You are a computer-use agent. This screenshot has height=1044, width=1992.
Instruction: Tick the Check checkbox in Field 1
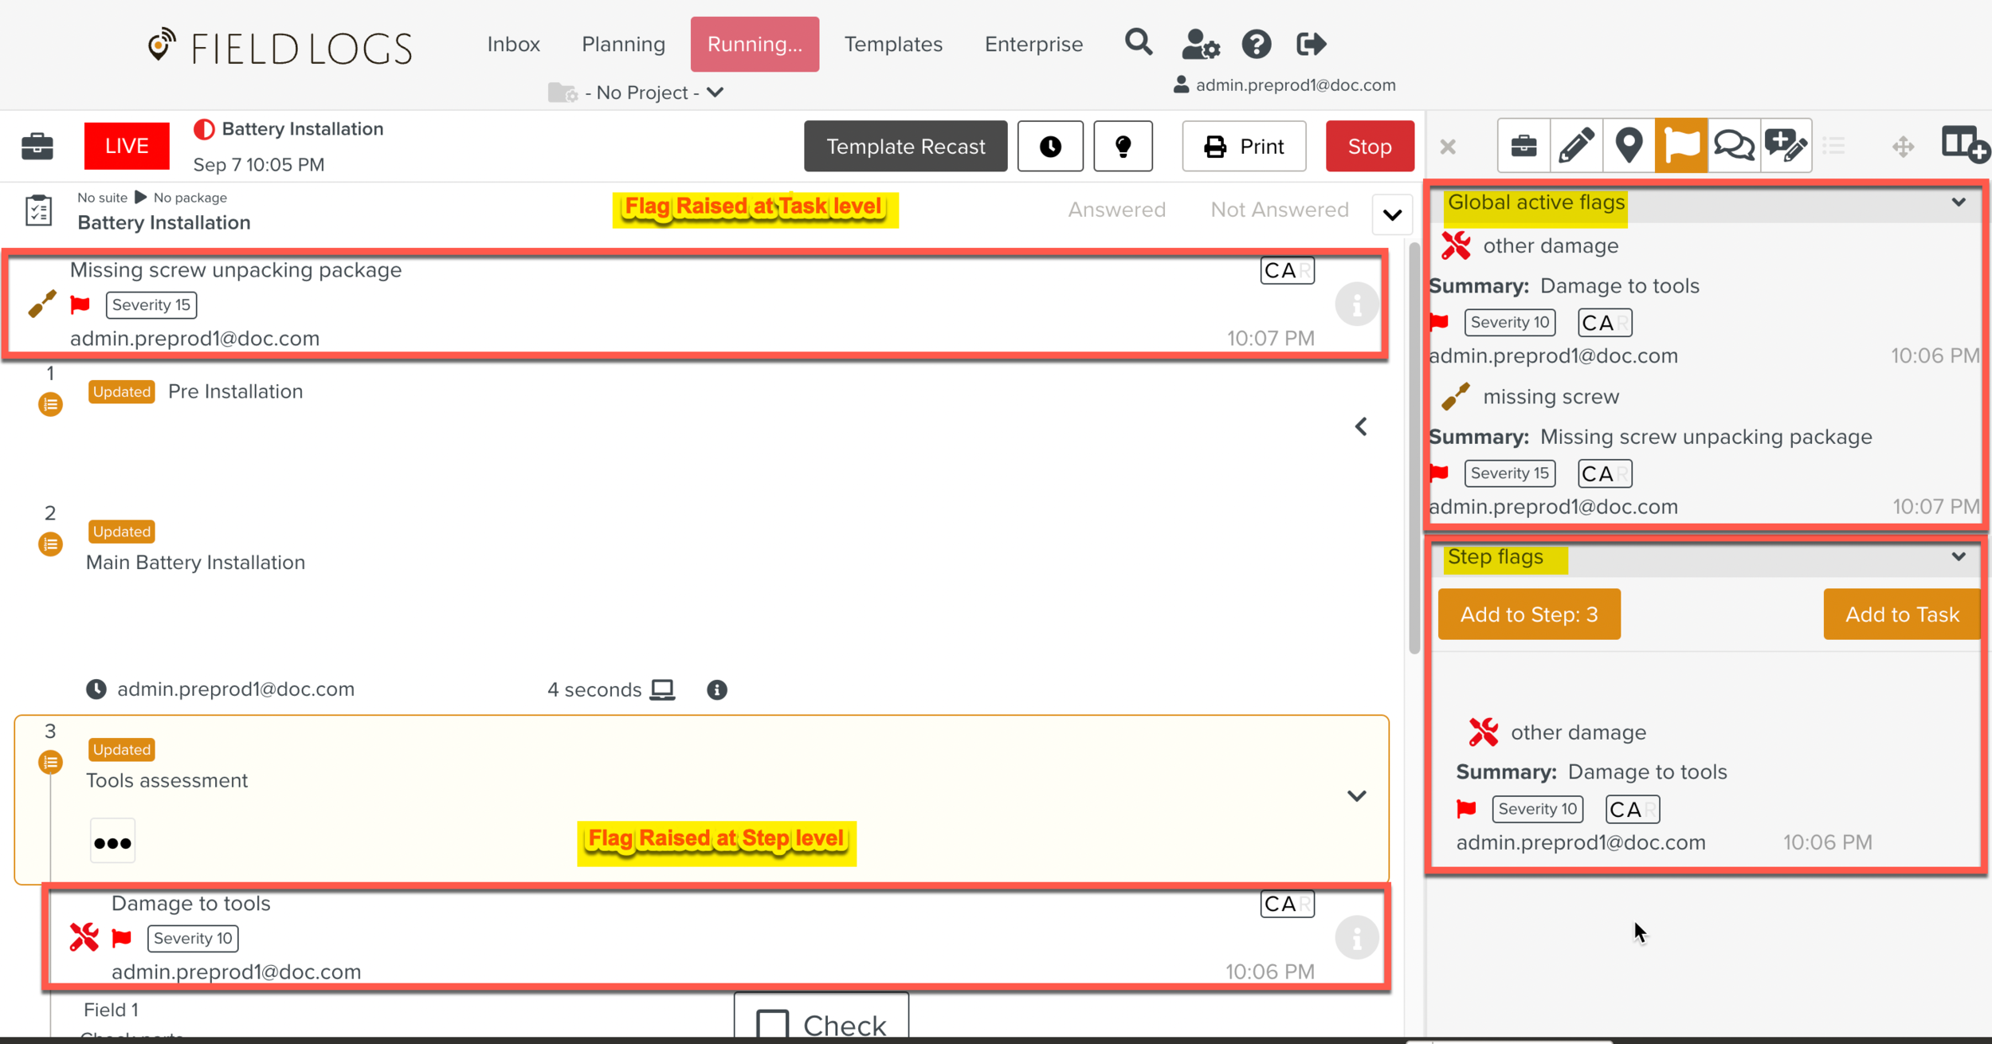772,1024
